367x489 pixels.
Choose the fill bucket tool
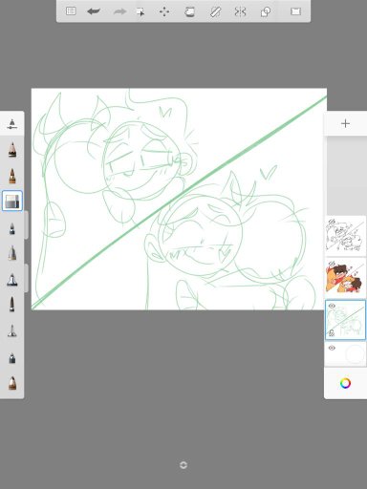(189, 11)
